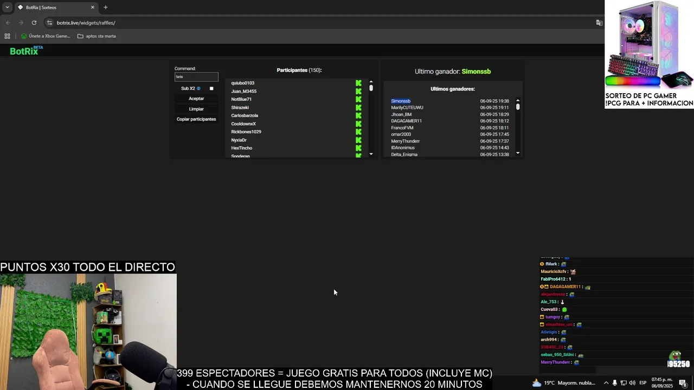
Task: Click the Kick icon beside CooldownxX
Action: pyautogui.click(x=358, y=123)
